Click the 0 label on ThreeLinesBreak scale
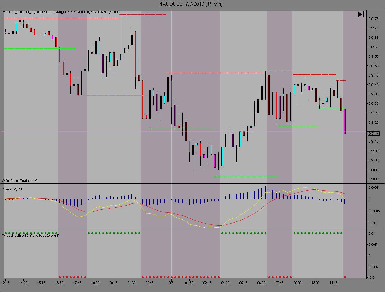 pyautogui.click(x=370, y=256)
